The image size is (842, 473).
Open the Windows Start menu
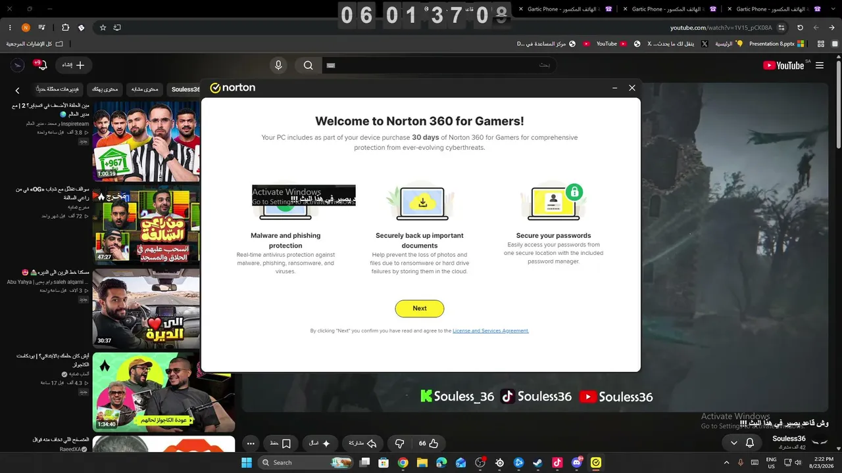point(247,462)
